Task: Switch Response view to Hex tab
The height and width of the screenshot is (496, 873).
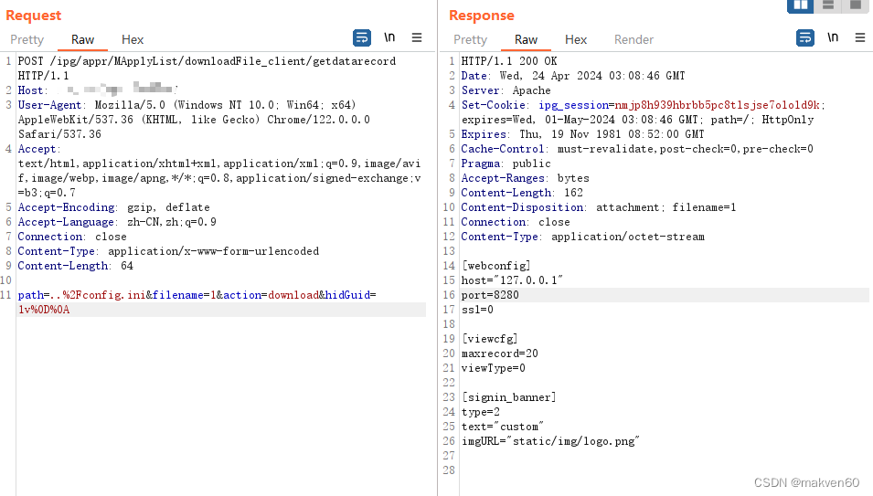Action: point(576,39)
